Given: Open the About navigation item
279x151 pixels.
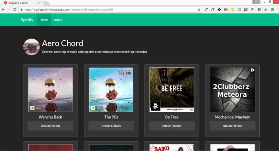Looking at the screenshot, I should click(58, 20).
